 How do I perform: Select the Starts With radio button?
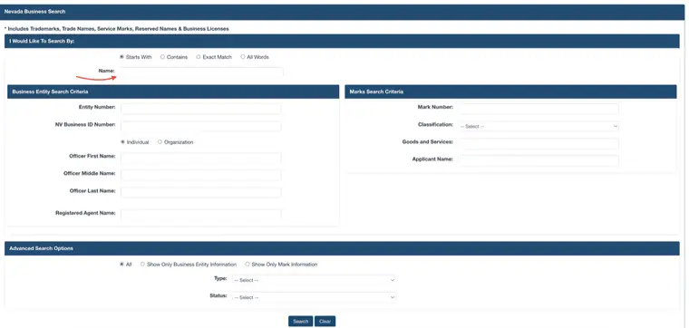[x=121, y=57]
